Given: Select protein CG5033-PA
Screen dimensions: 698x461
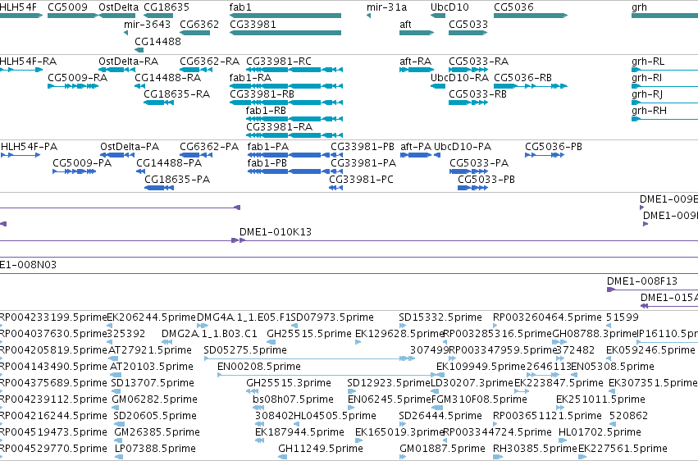Looking at the screenshot, I should point(479,163).
